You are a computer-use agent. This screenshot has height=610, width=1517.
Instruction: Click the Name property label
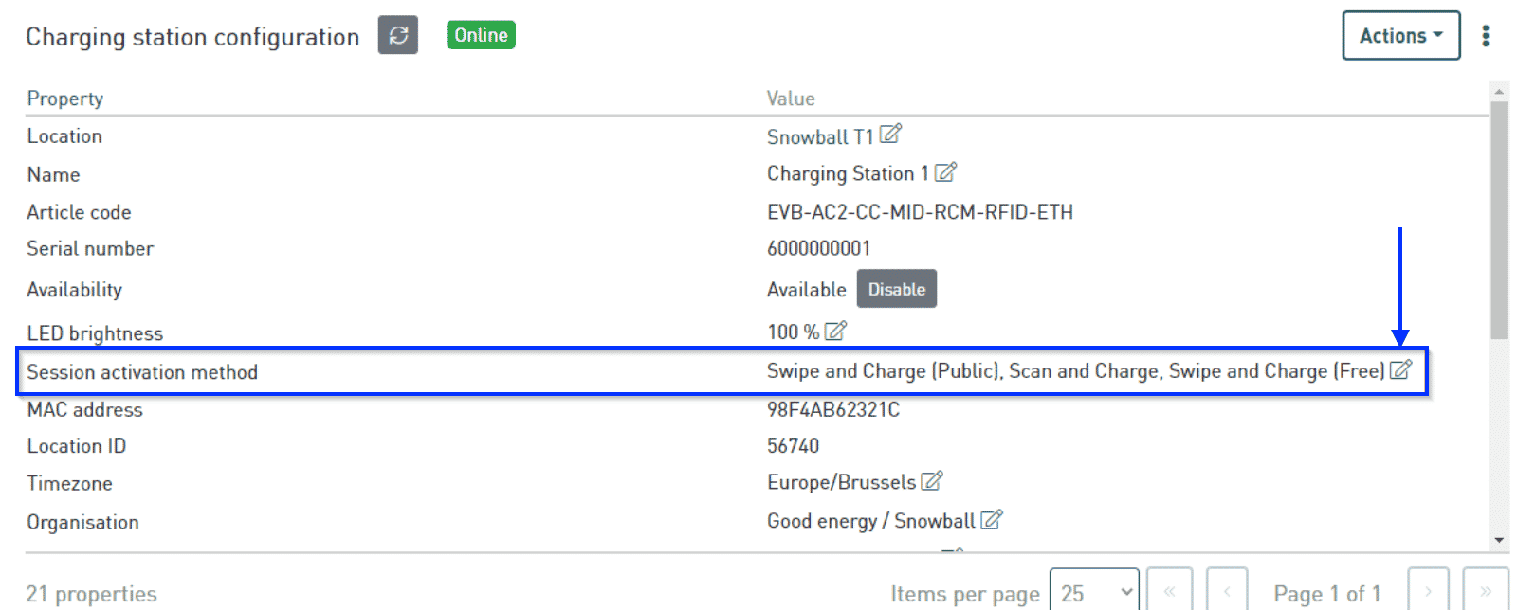tap(53, 174)
